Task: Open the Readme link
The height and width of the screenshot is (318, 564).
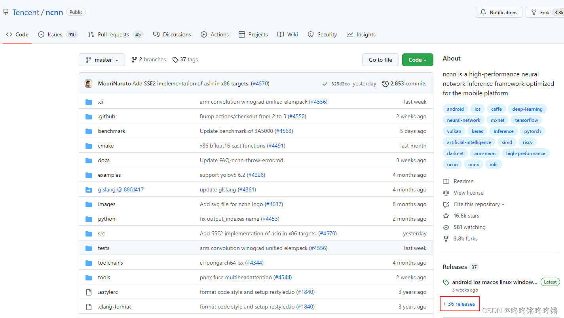Action: (x=458, y=181)
